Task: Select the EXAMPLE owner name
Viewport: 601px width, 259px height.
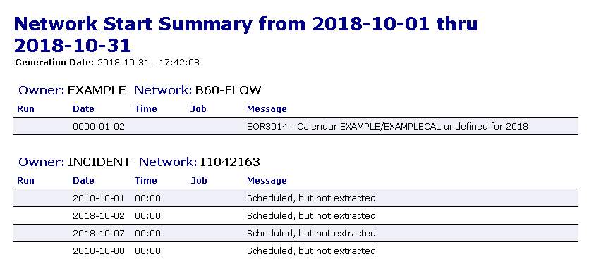Action: [x=97, y=90]
